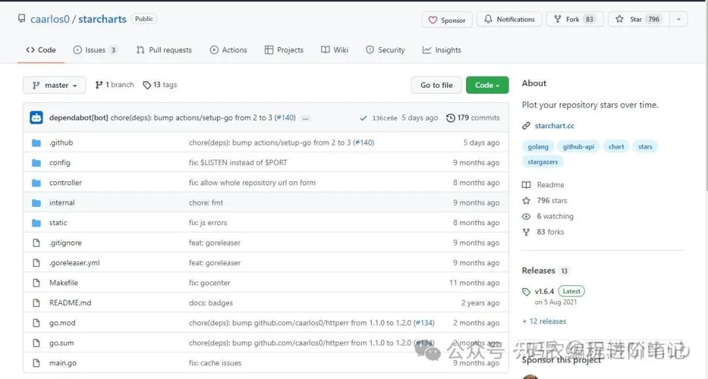Click the Makefile file icon

[x=36, y=283]
